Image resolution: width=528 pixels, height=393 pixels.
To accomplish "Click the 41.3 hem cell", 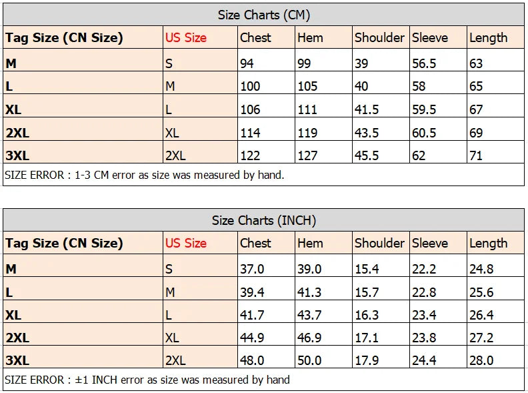I will coord(309,292).
